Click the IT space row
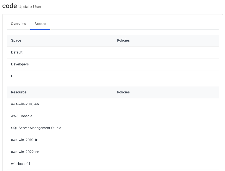The image size is (225, 171). pos(13,76)
